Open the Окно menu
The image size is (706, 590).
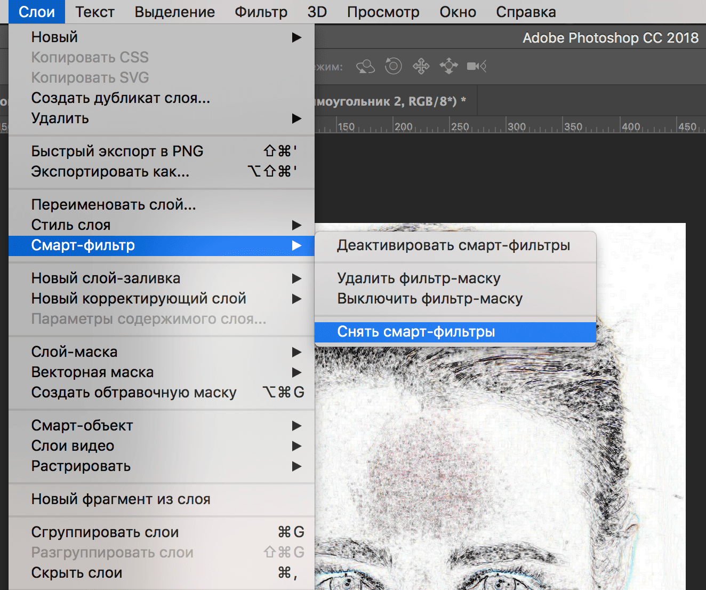(457, 12)
